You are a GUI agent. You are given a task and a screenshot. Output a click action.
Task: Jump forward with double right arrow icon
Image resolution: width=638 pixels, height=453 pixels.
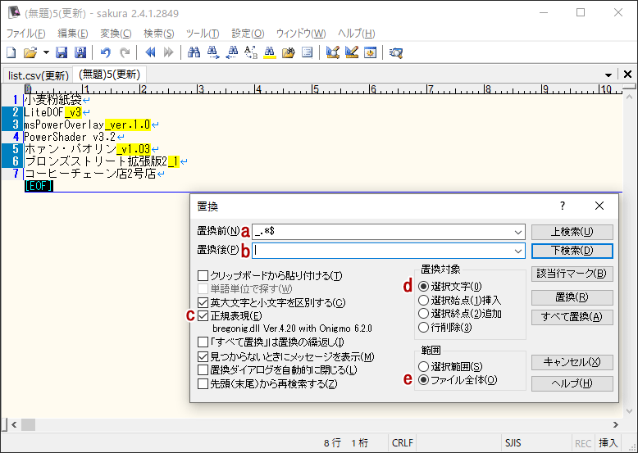click(168, 52)
